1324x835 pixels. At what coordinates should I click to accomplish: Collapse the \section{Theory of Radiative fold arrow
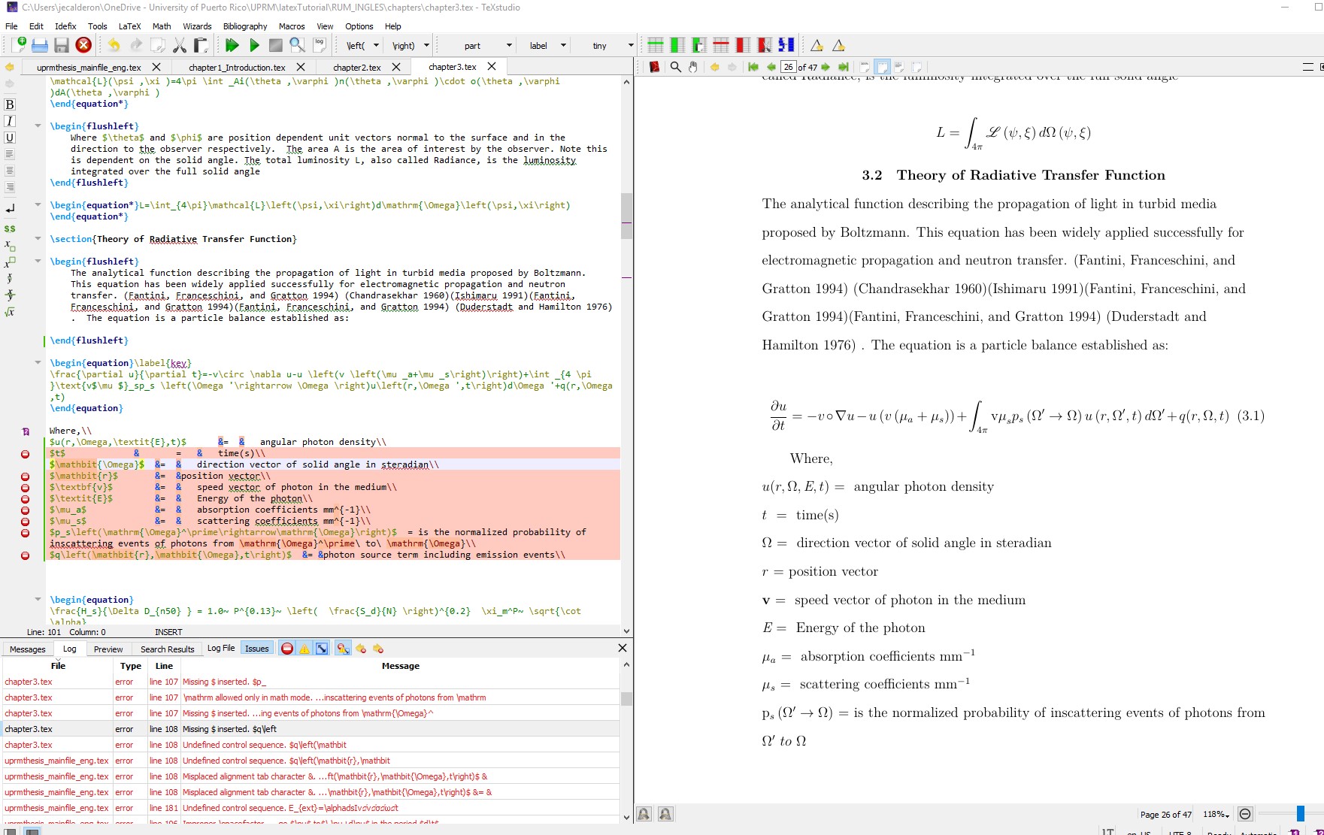(38, 238)
